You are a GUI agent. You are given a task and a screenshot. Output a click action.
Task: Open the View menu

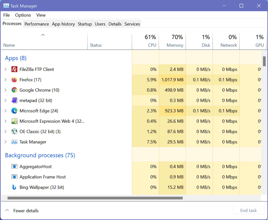pyautogui.click(x=41, y=15)
